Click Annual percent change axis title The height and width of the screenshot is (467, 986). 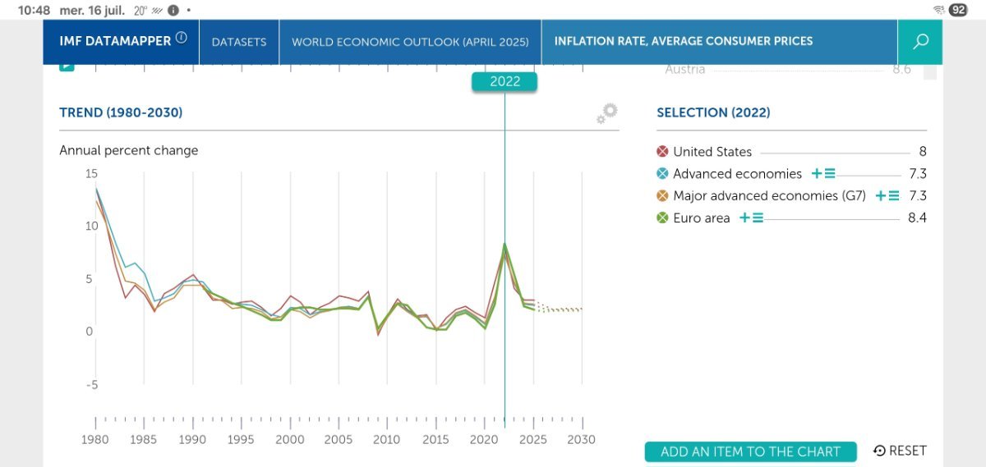coord(129,150)
